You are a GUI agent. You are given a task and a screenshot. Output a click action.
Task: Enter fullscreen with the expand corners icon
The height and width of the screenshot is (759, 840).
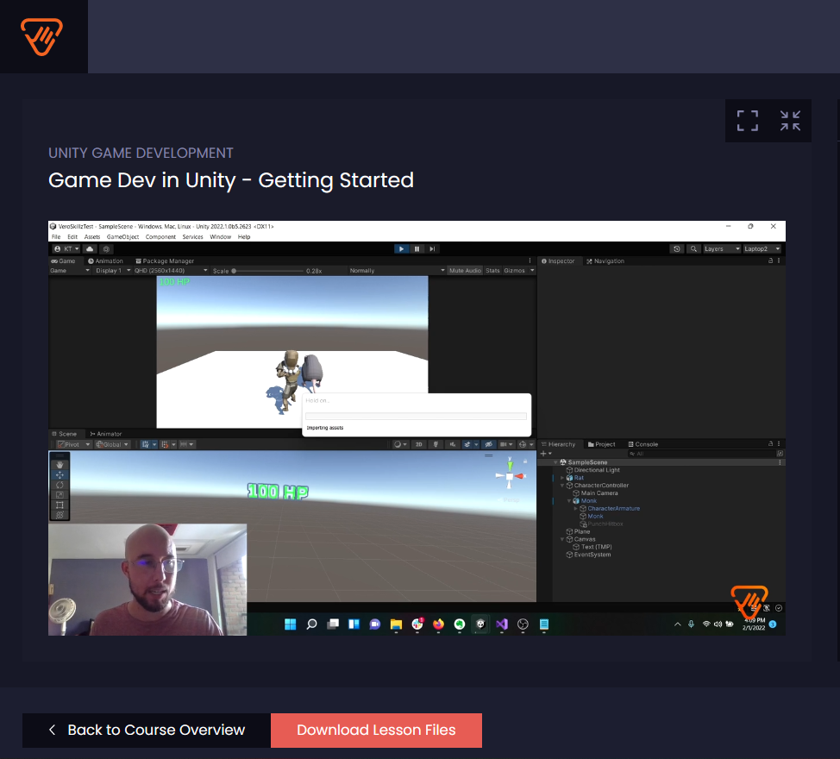pos(748,121)
